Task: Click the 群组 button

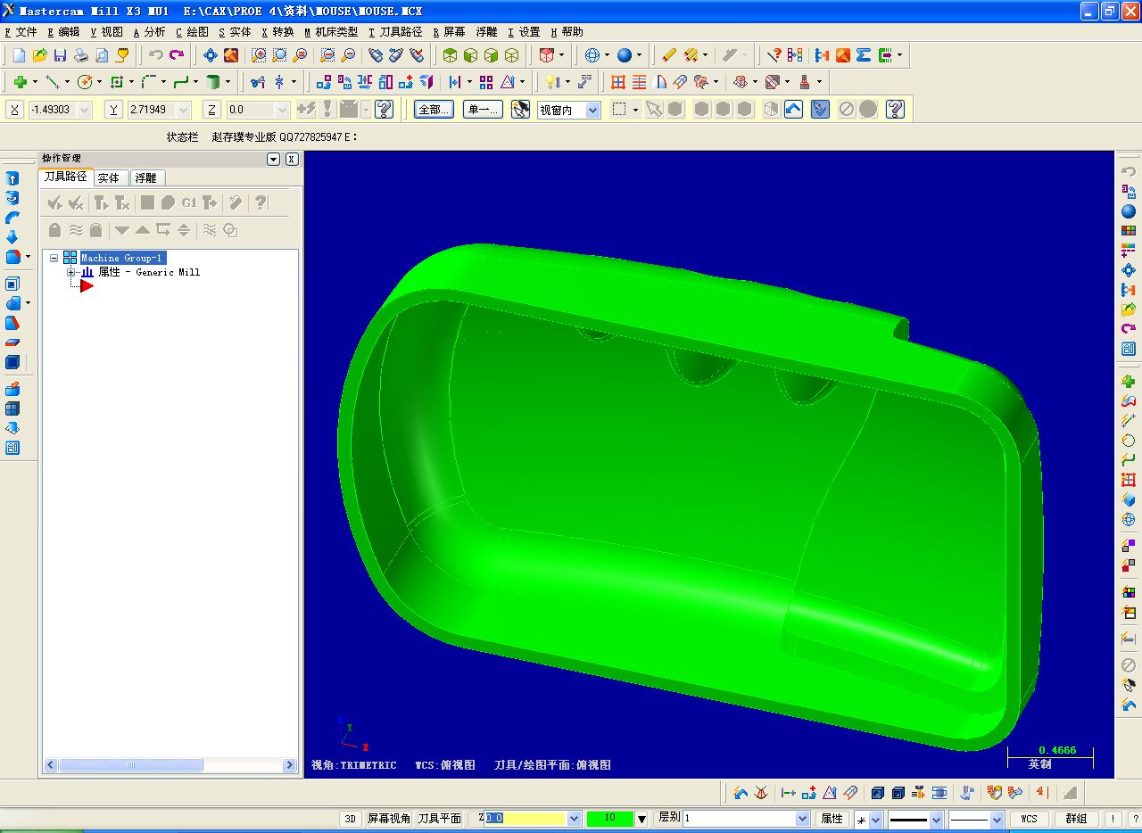Action: [x=1077, y=819]
